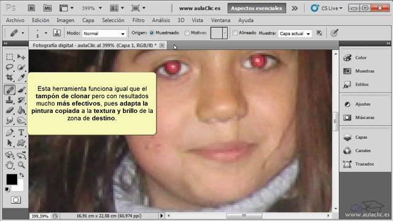Select the Dodge tool
Screen dimensions: 393x221
(x=21, y=120)
